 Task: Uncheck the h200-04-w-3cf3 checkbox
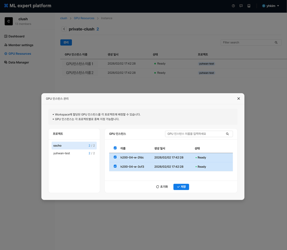pos(115,166)
